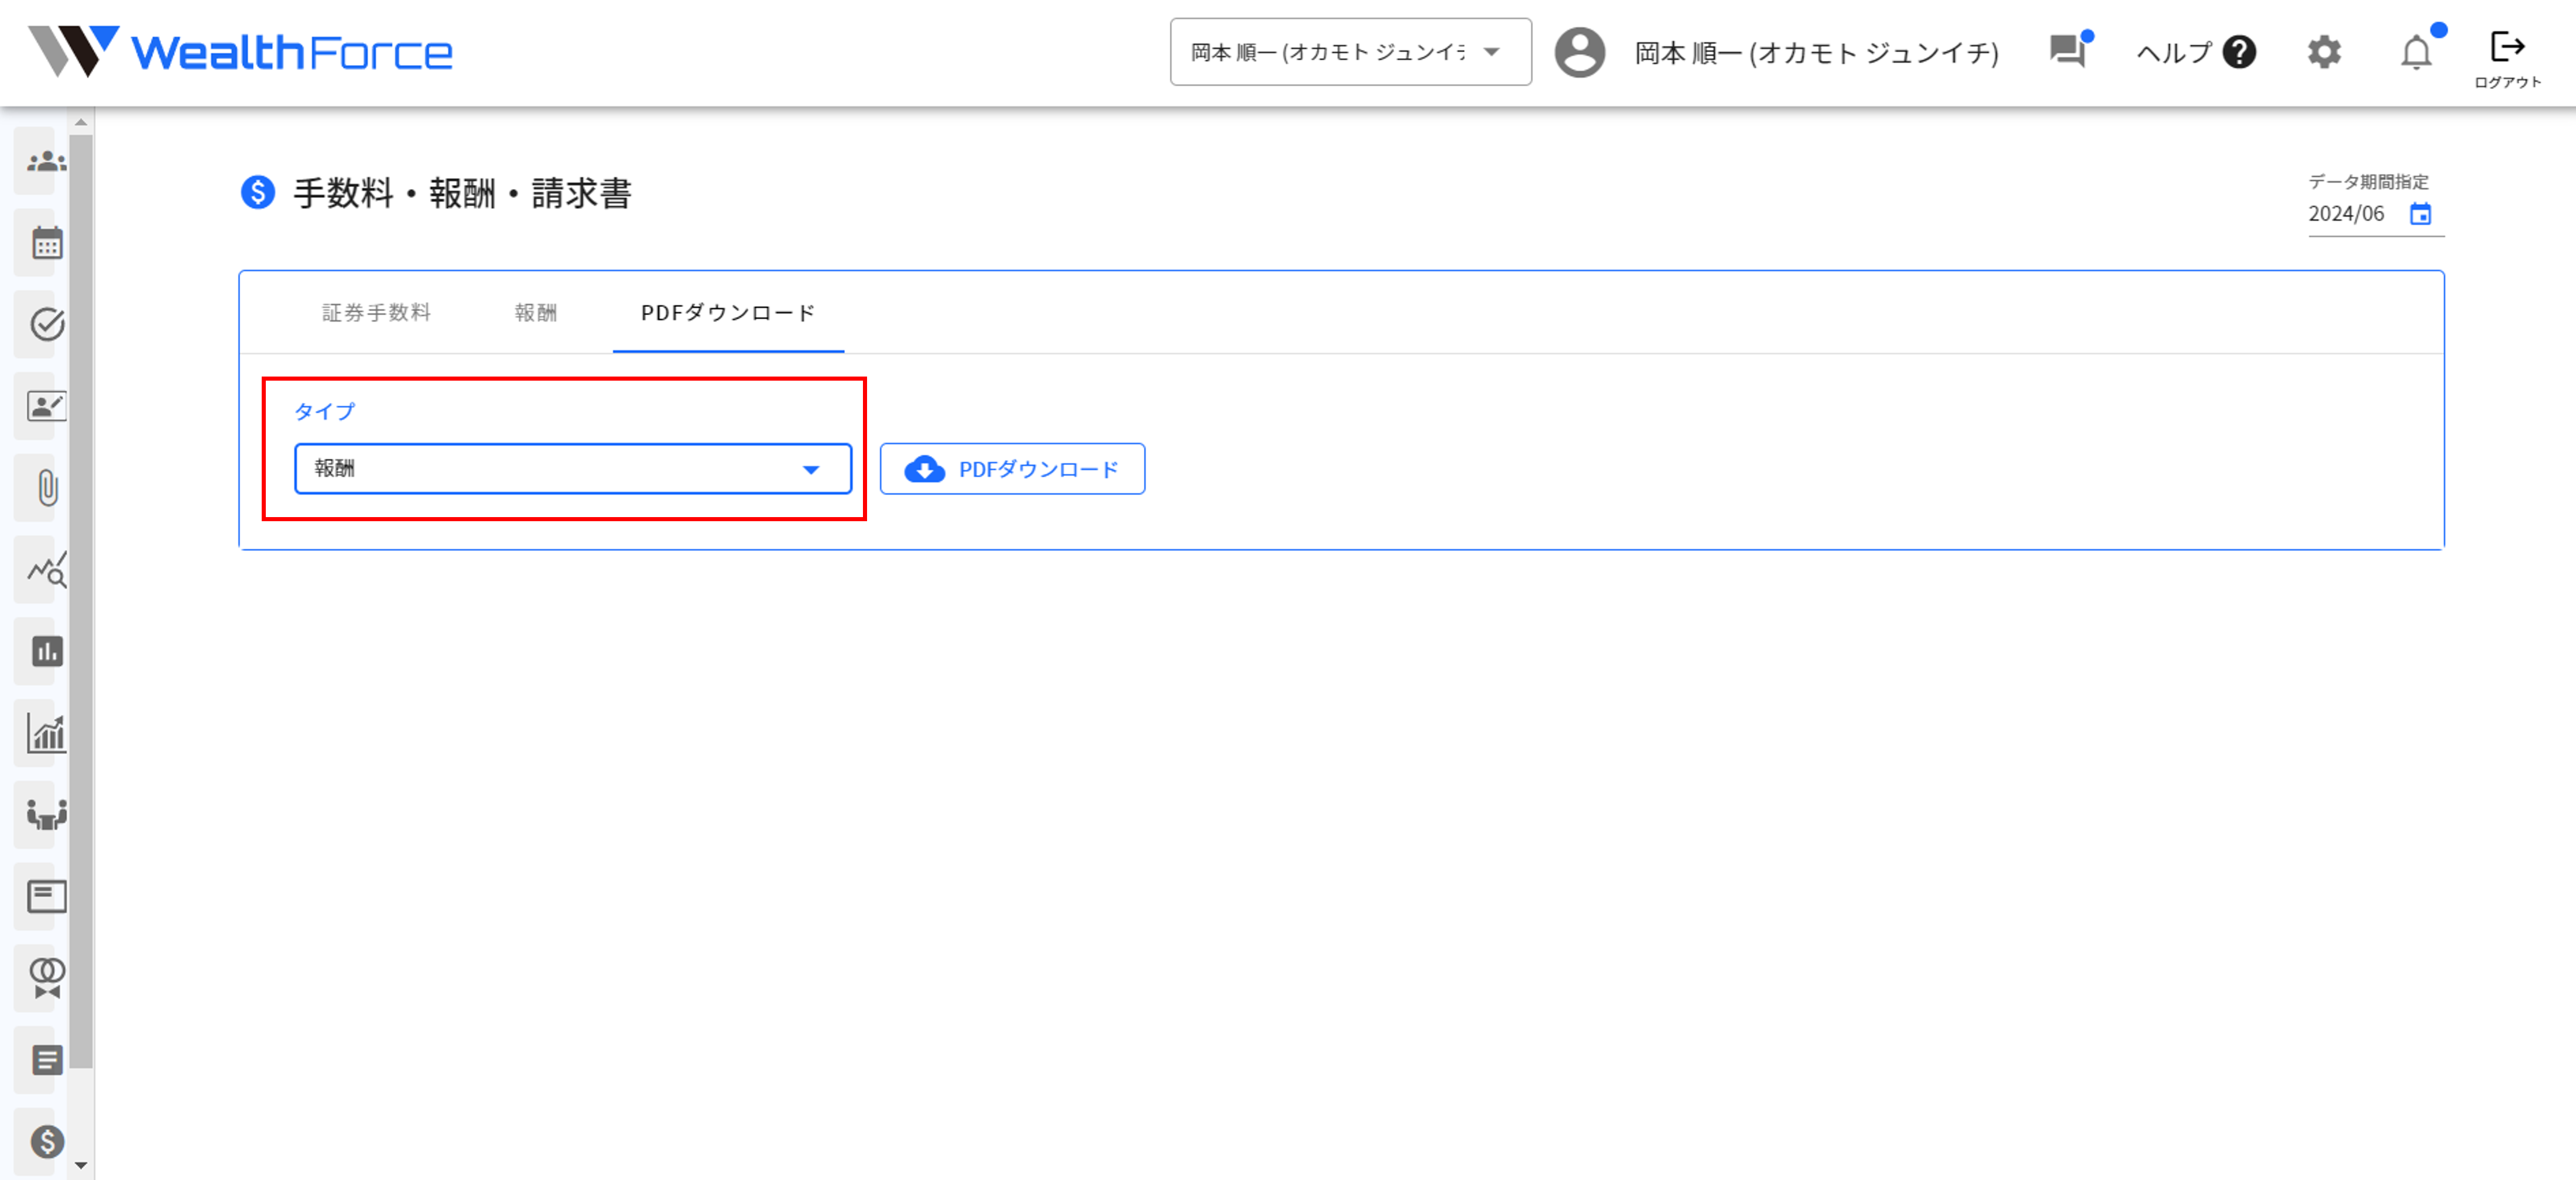Open the paperclip attachments icon in sidebar
The image size is (2576, 1180).
pos(46,488)
